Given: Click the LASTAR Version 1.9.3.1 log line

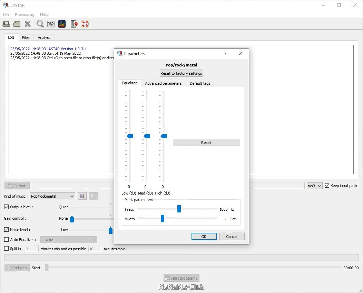Looking at the screenshot, I should pyautogui.click(x=48, y=49).
